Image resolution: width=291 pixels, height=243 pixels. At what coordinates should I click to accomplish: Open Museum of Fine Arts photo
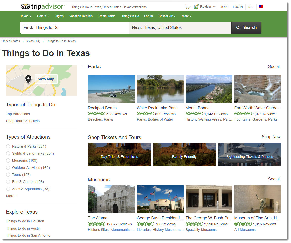point(258,199)
